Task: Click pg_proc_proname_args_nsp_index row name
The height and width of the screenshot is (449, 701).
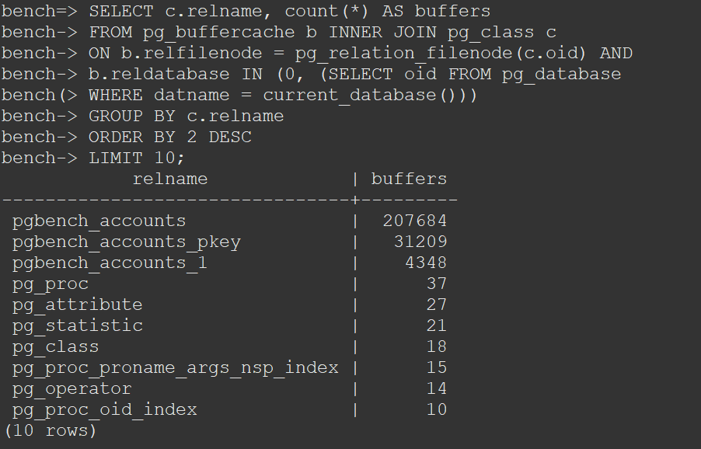Action: [x=176, y=368]
